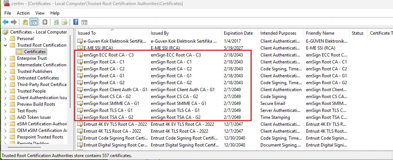Image resolution: width=393 pixels, height=160 pixels.
Task: Click certificate icon for e-Guven Kok Elektronik
Action: [x=80, y=41]
